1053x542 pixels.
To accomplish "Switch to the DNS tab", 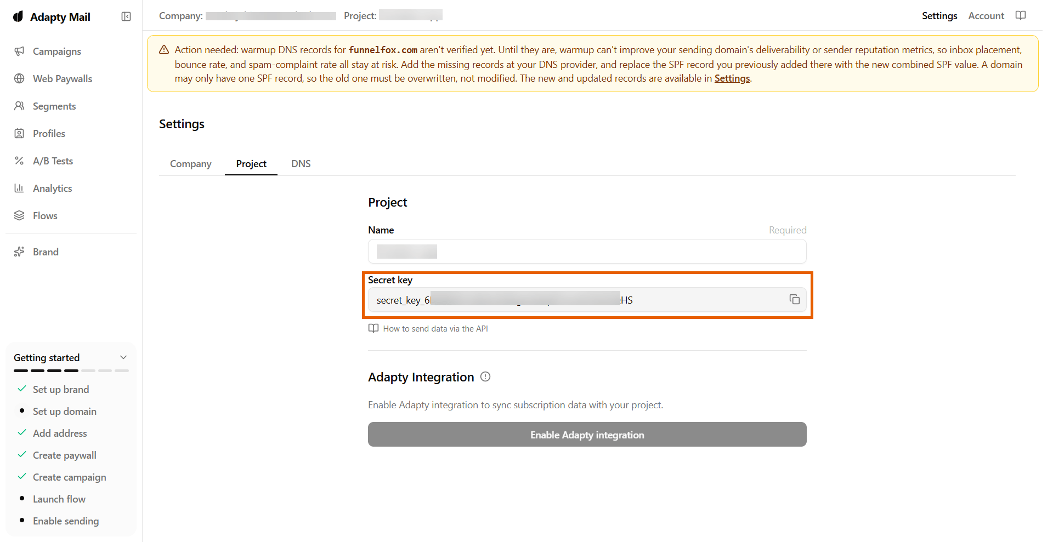I will [301, 164].
